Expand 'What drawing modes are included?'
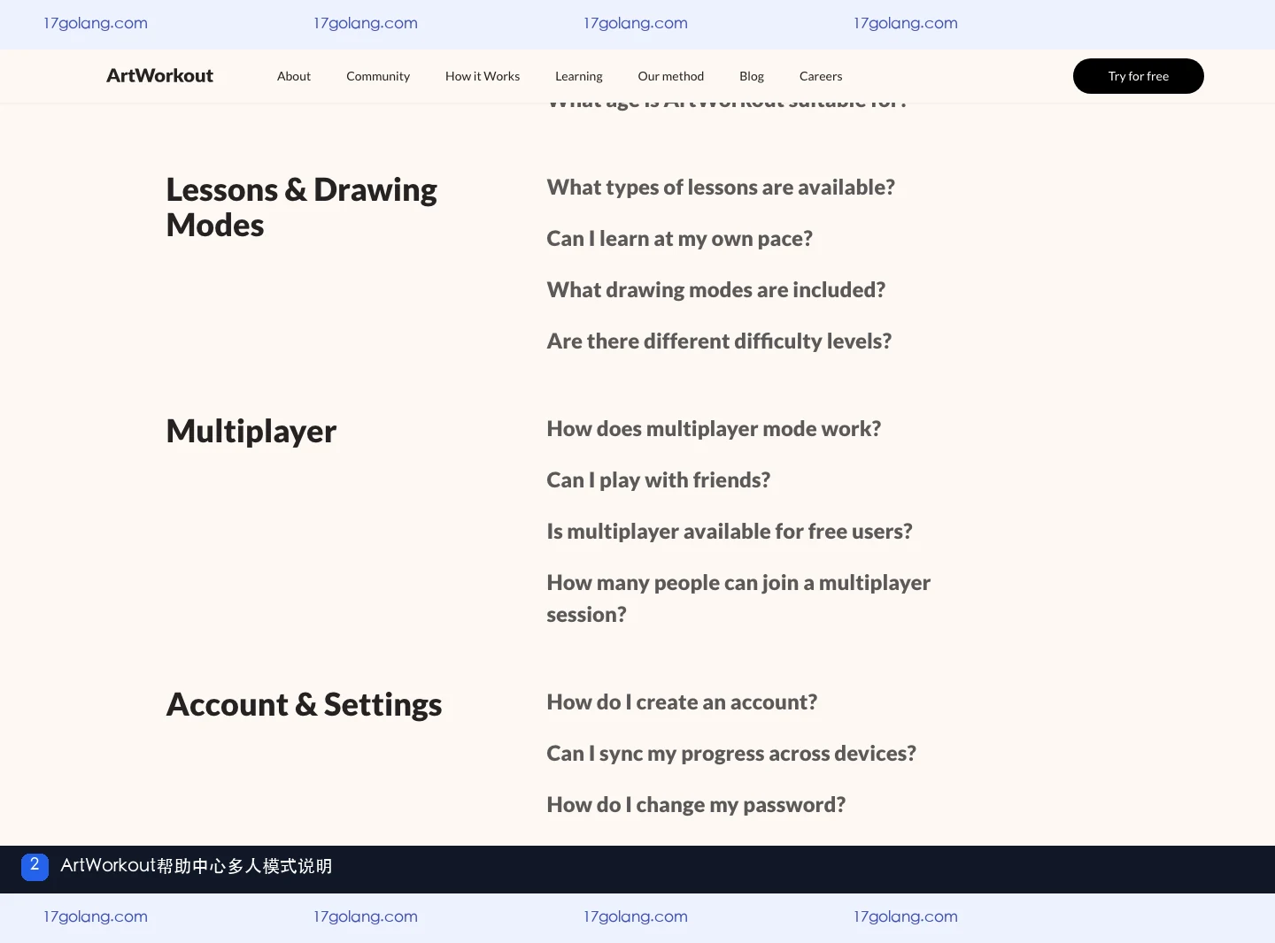Image resolution: width=1275 pixels, height=943 pixels. (x=715, y=290)
